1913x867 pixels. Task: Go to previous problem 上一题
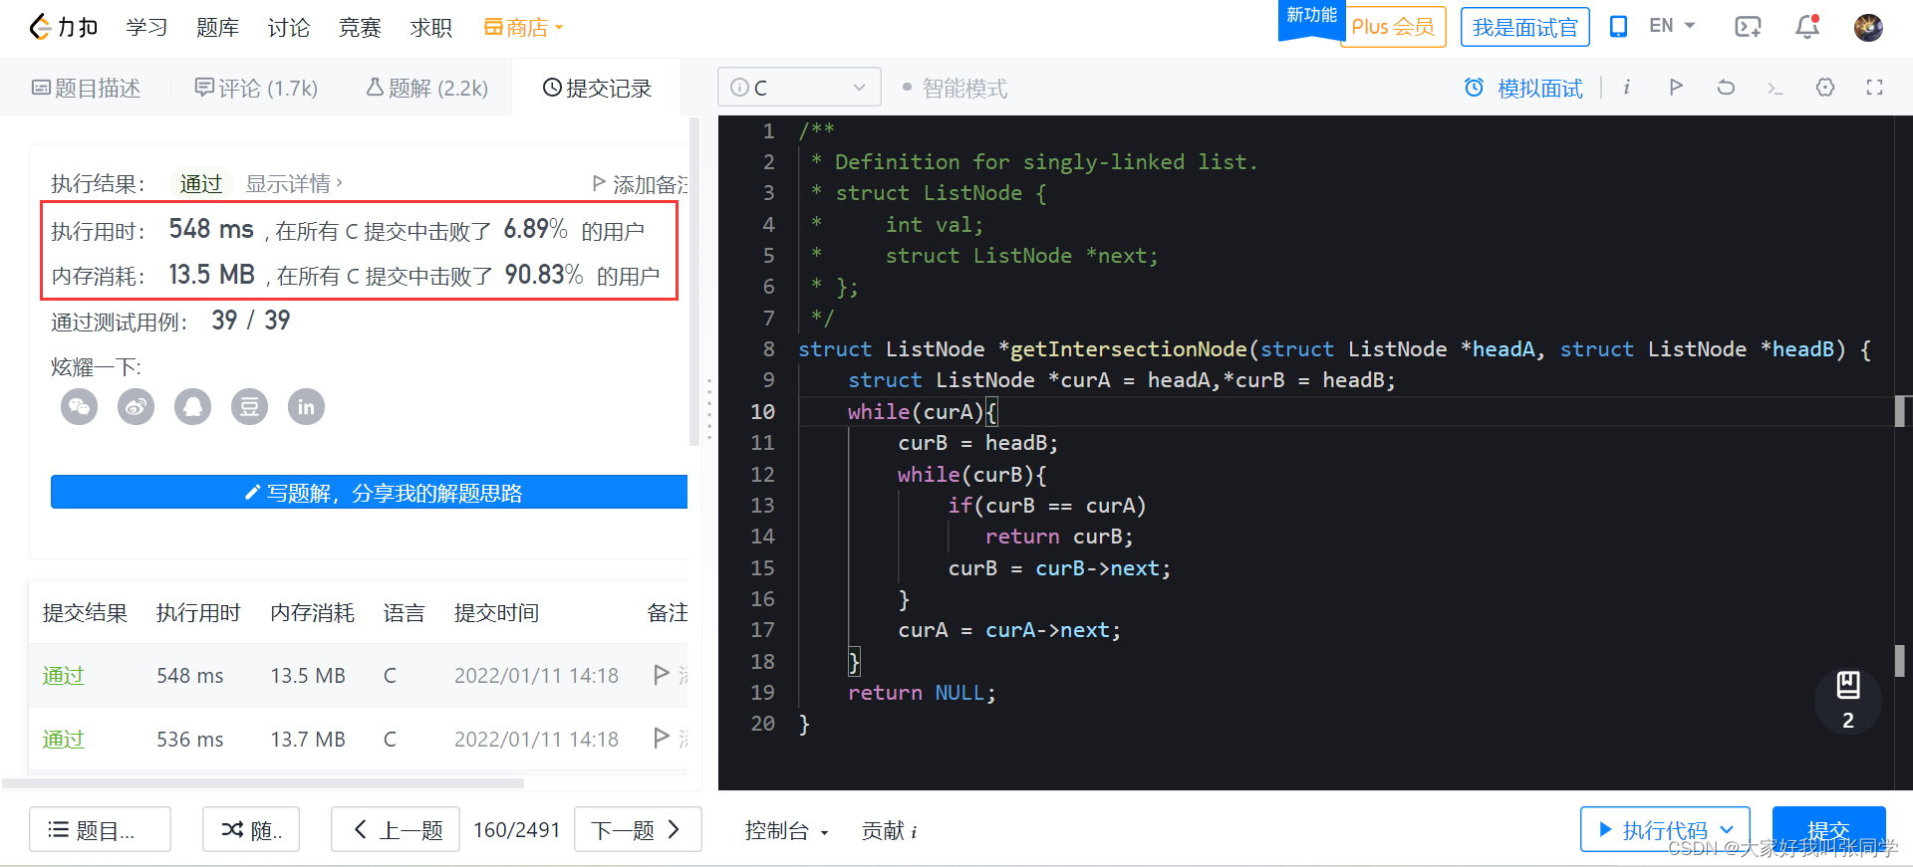click(x=396, y=829)
